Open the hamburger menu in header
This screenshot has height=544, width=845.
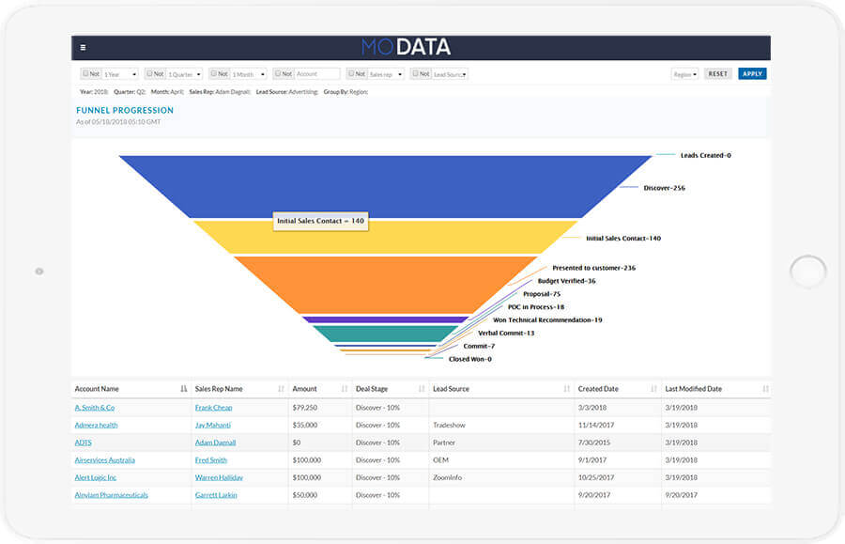pos(83,47)
